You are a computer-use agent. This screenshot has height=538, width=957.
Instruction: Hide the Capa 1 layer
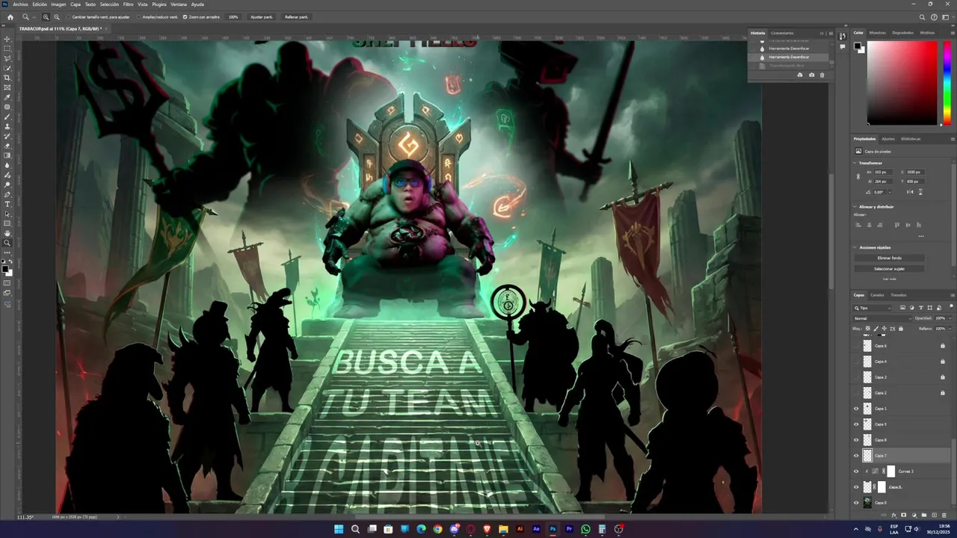tap(856, 408)
